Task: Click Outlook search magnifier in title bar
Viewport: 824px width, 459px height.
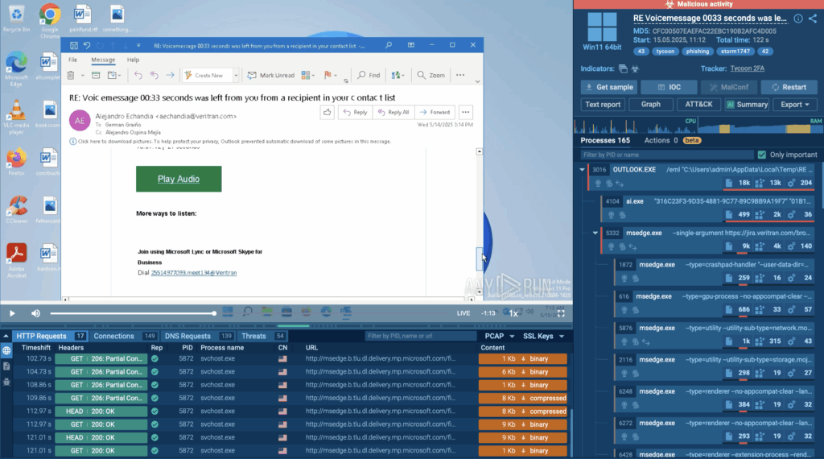Action: 389,45
